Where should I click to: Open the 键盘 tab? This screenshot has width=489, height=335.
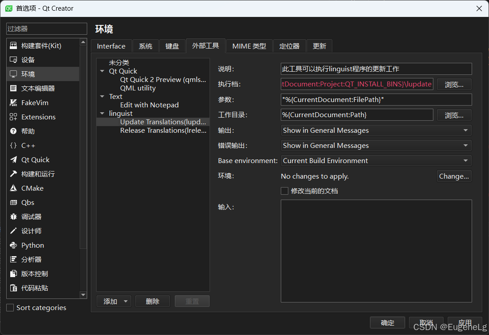point(172,45)
